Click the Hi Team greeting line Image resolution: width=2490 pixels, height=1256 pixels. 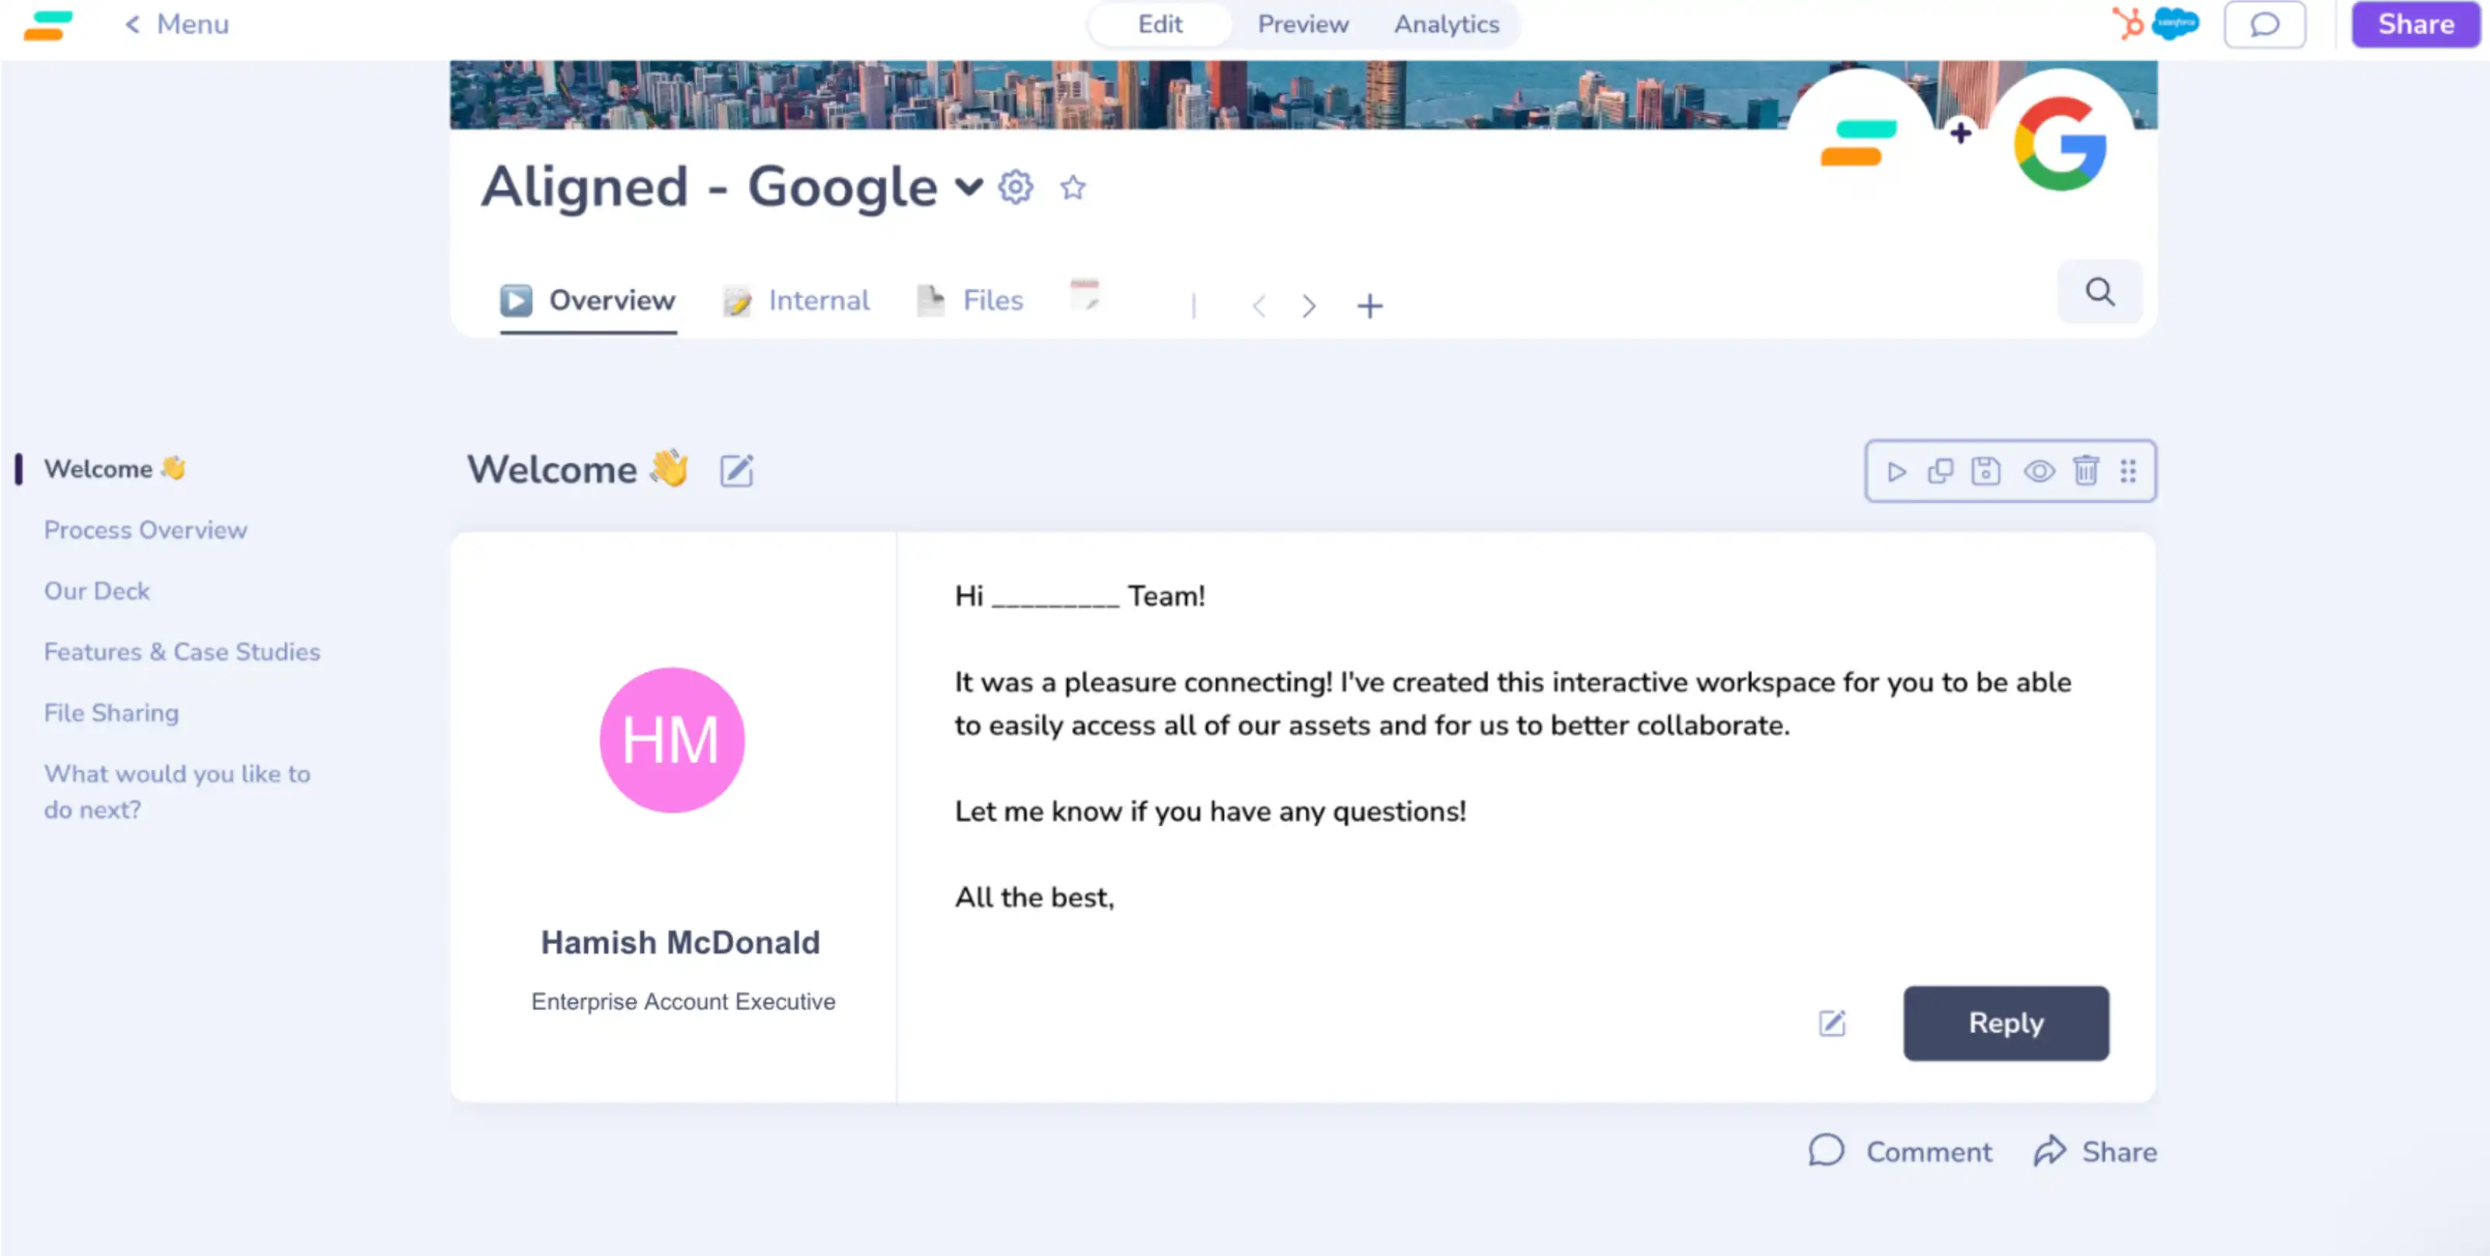pyautogui.click(x=1080, y=597)
